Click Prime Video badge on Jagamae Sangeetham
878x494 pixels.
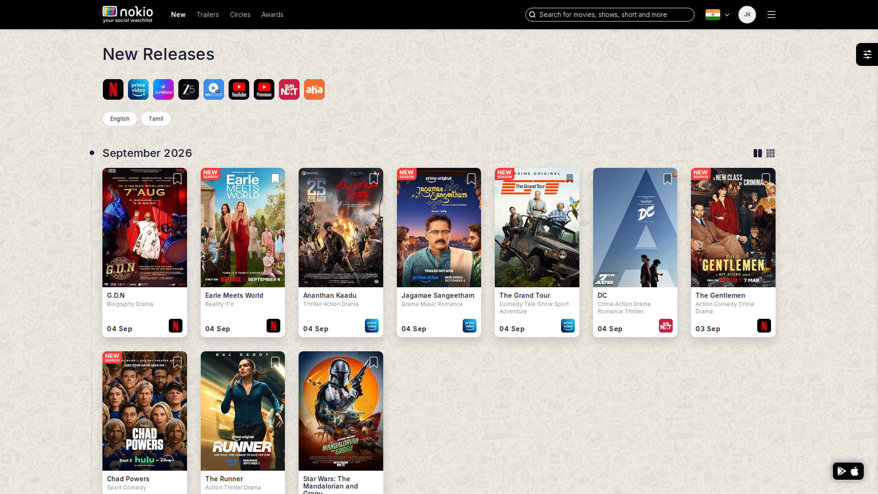(470, 326)
